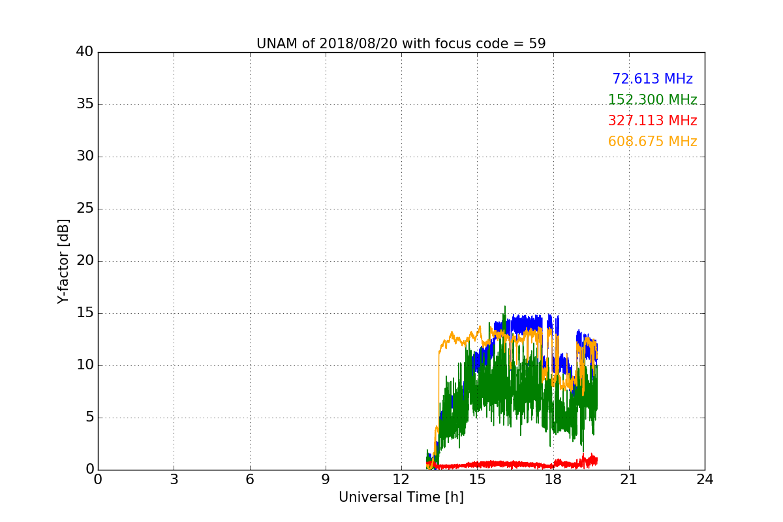783x522 pixels.
Task: Select the 608.675 MHz legend label
Action: (x=652, y=142)
